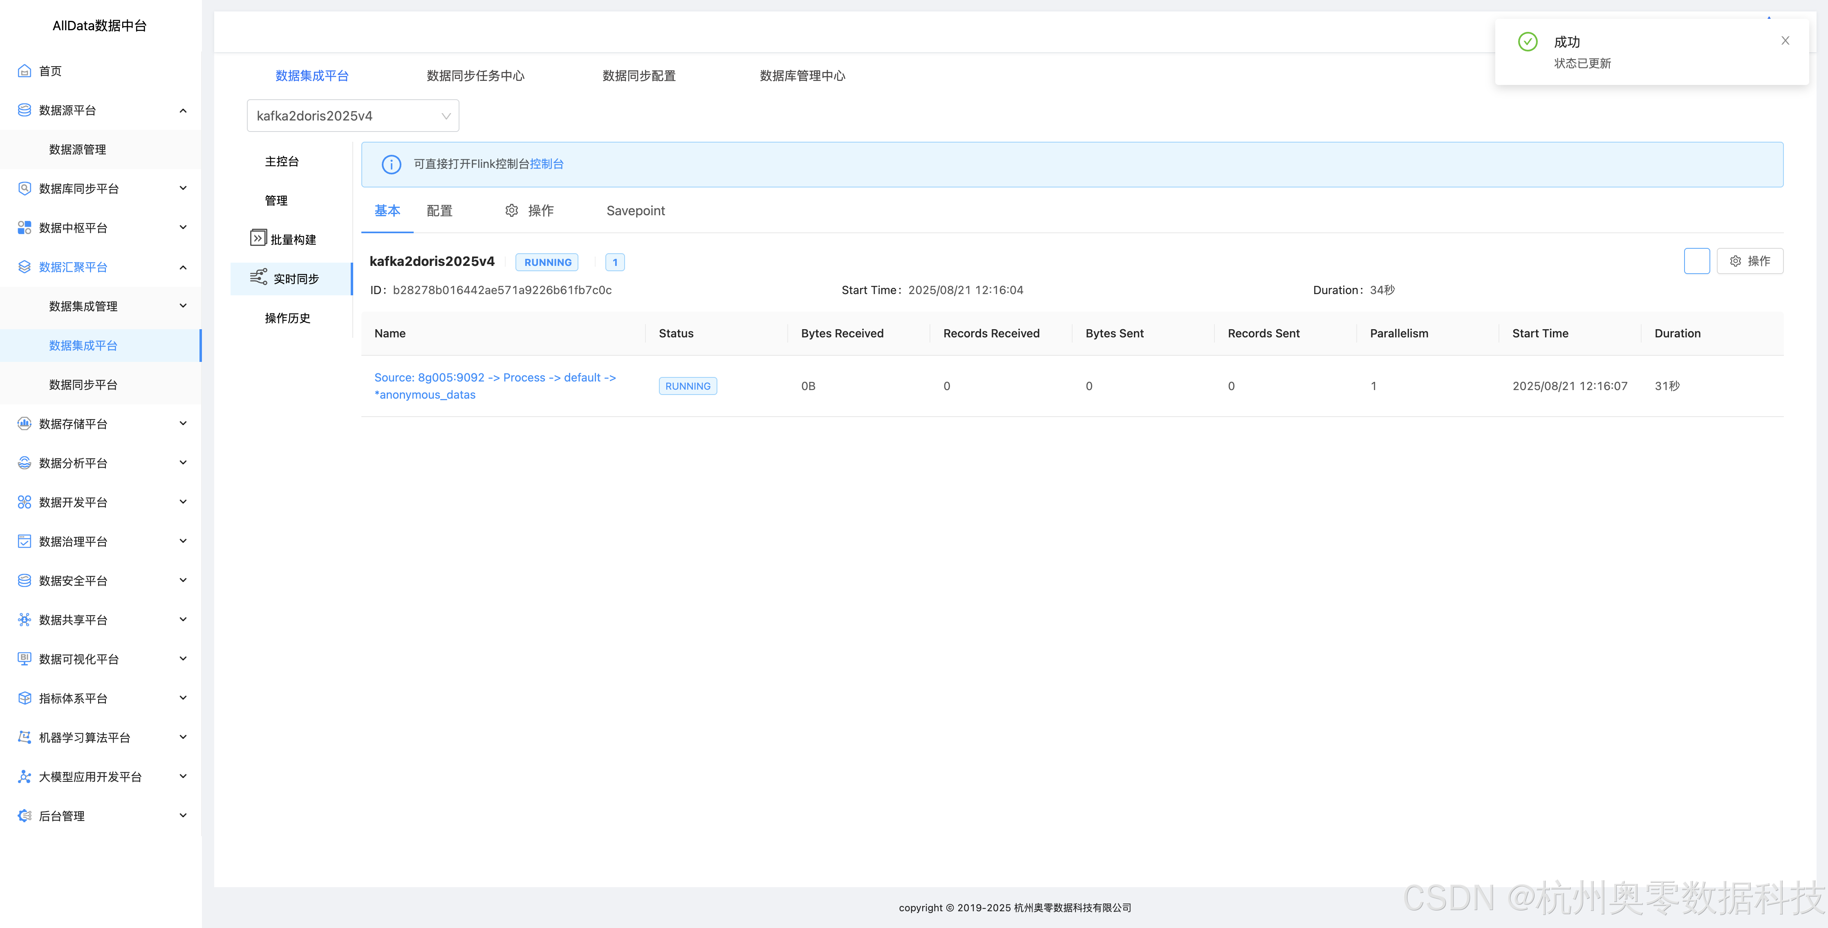This screenshot has height=928, width=1828.
Task: Go to 主控台 in side menu
Action: 282,162
